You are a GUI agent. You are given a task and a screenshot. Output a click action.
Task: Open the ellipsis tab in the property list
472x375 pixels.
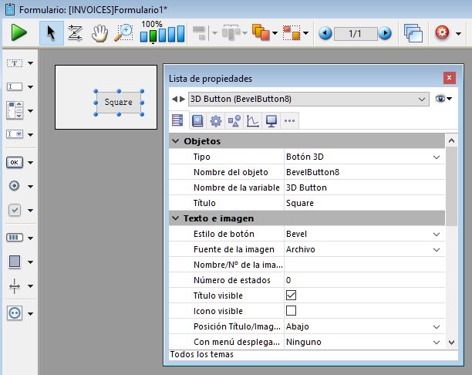tap(290, 120)
